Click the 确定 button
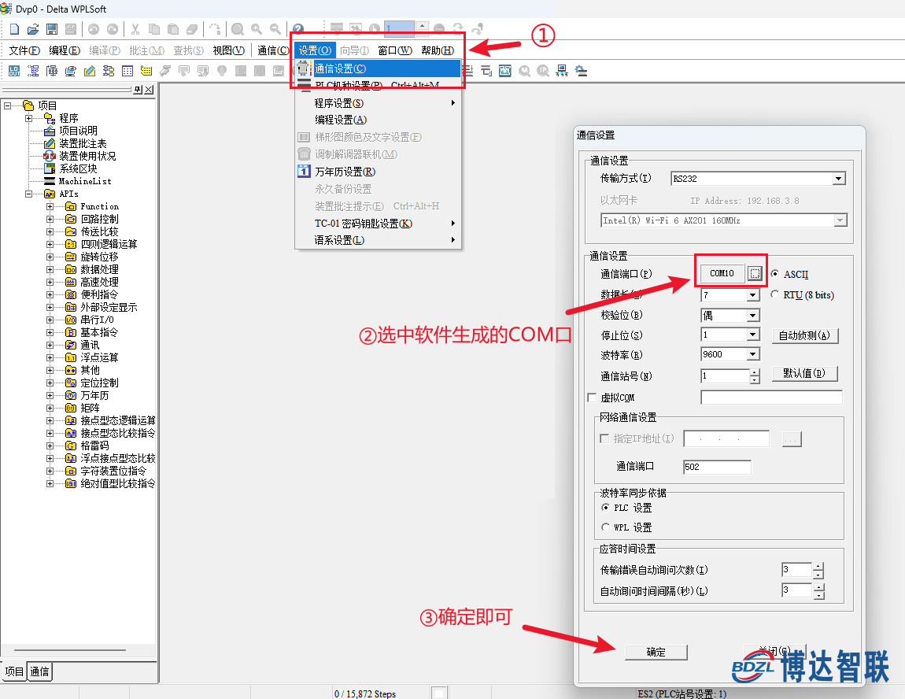Image resolution: width=905 pixels, height=699 pixels. (656, 652)
